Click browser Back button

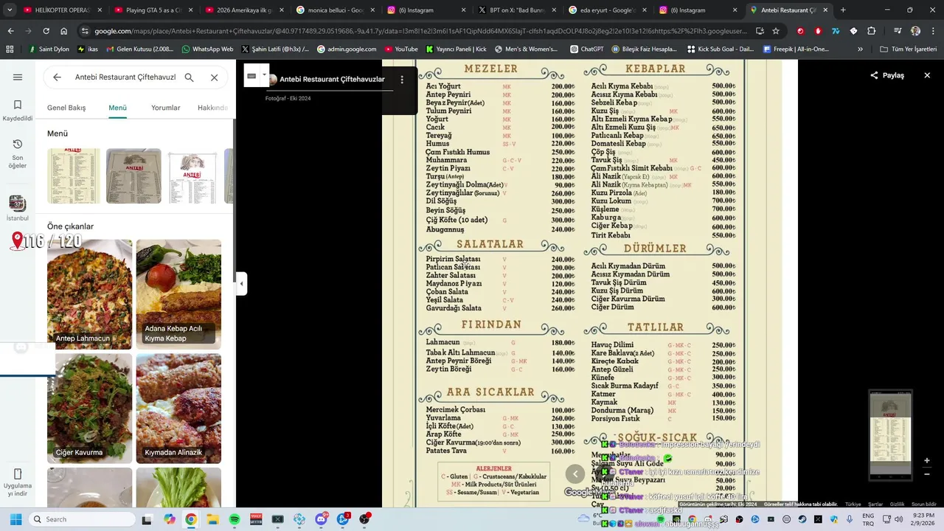pyautogui.click(x=10, y=31)
